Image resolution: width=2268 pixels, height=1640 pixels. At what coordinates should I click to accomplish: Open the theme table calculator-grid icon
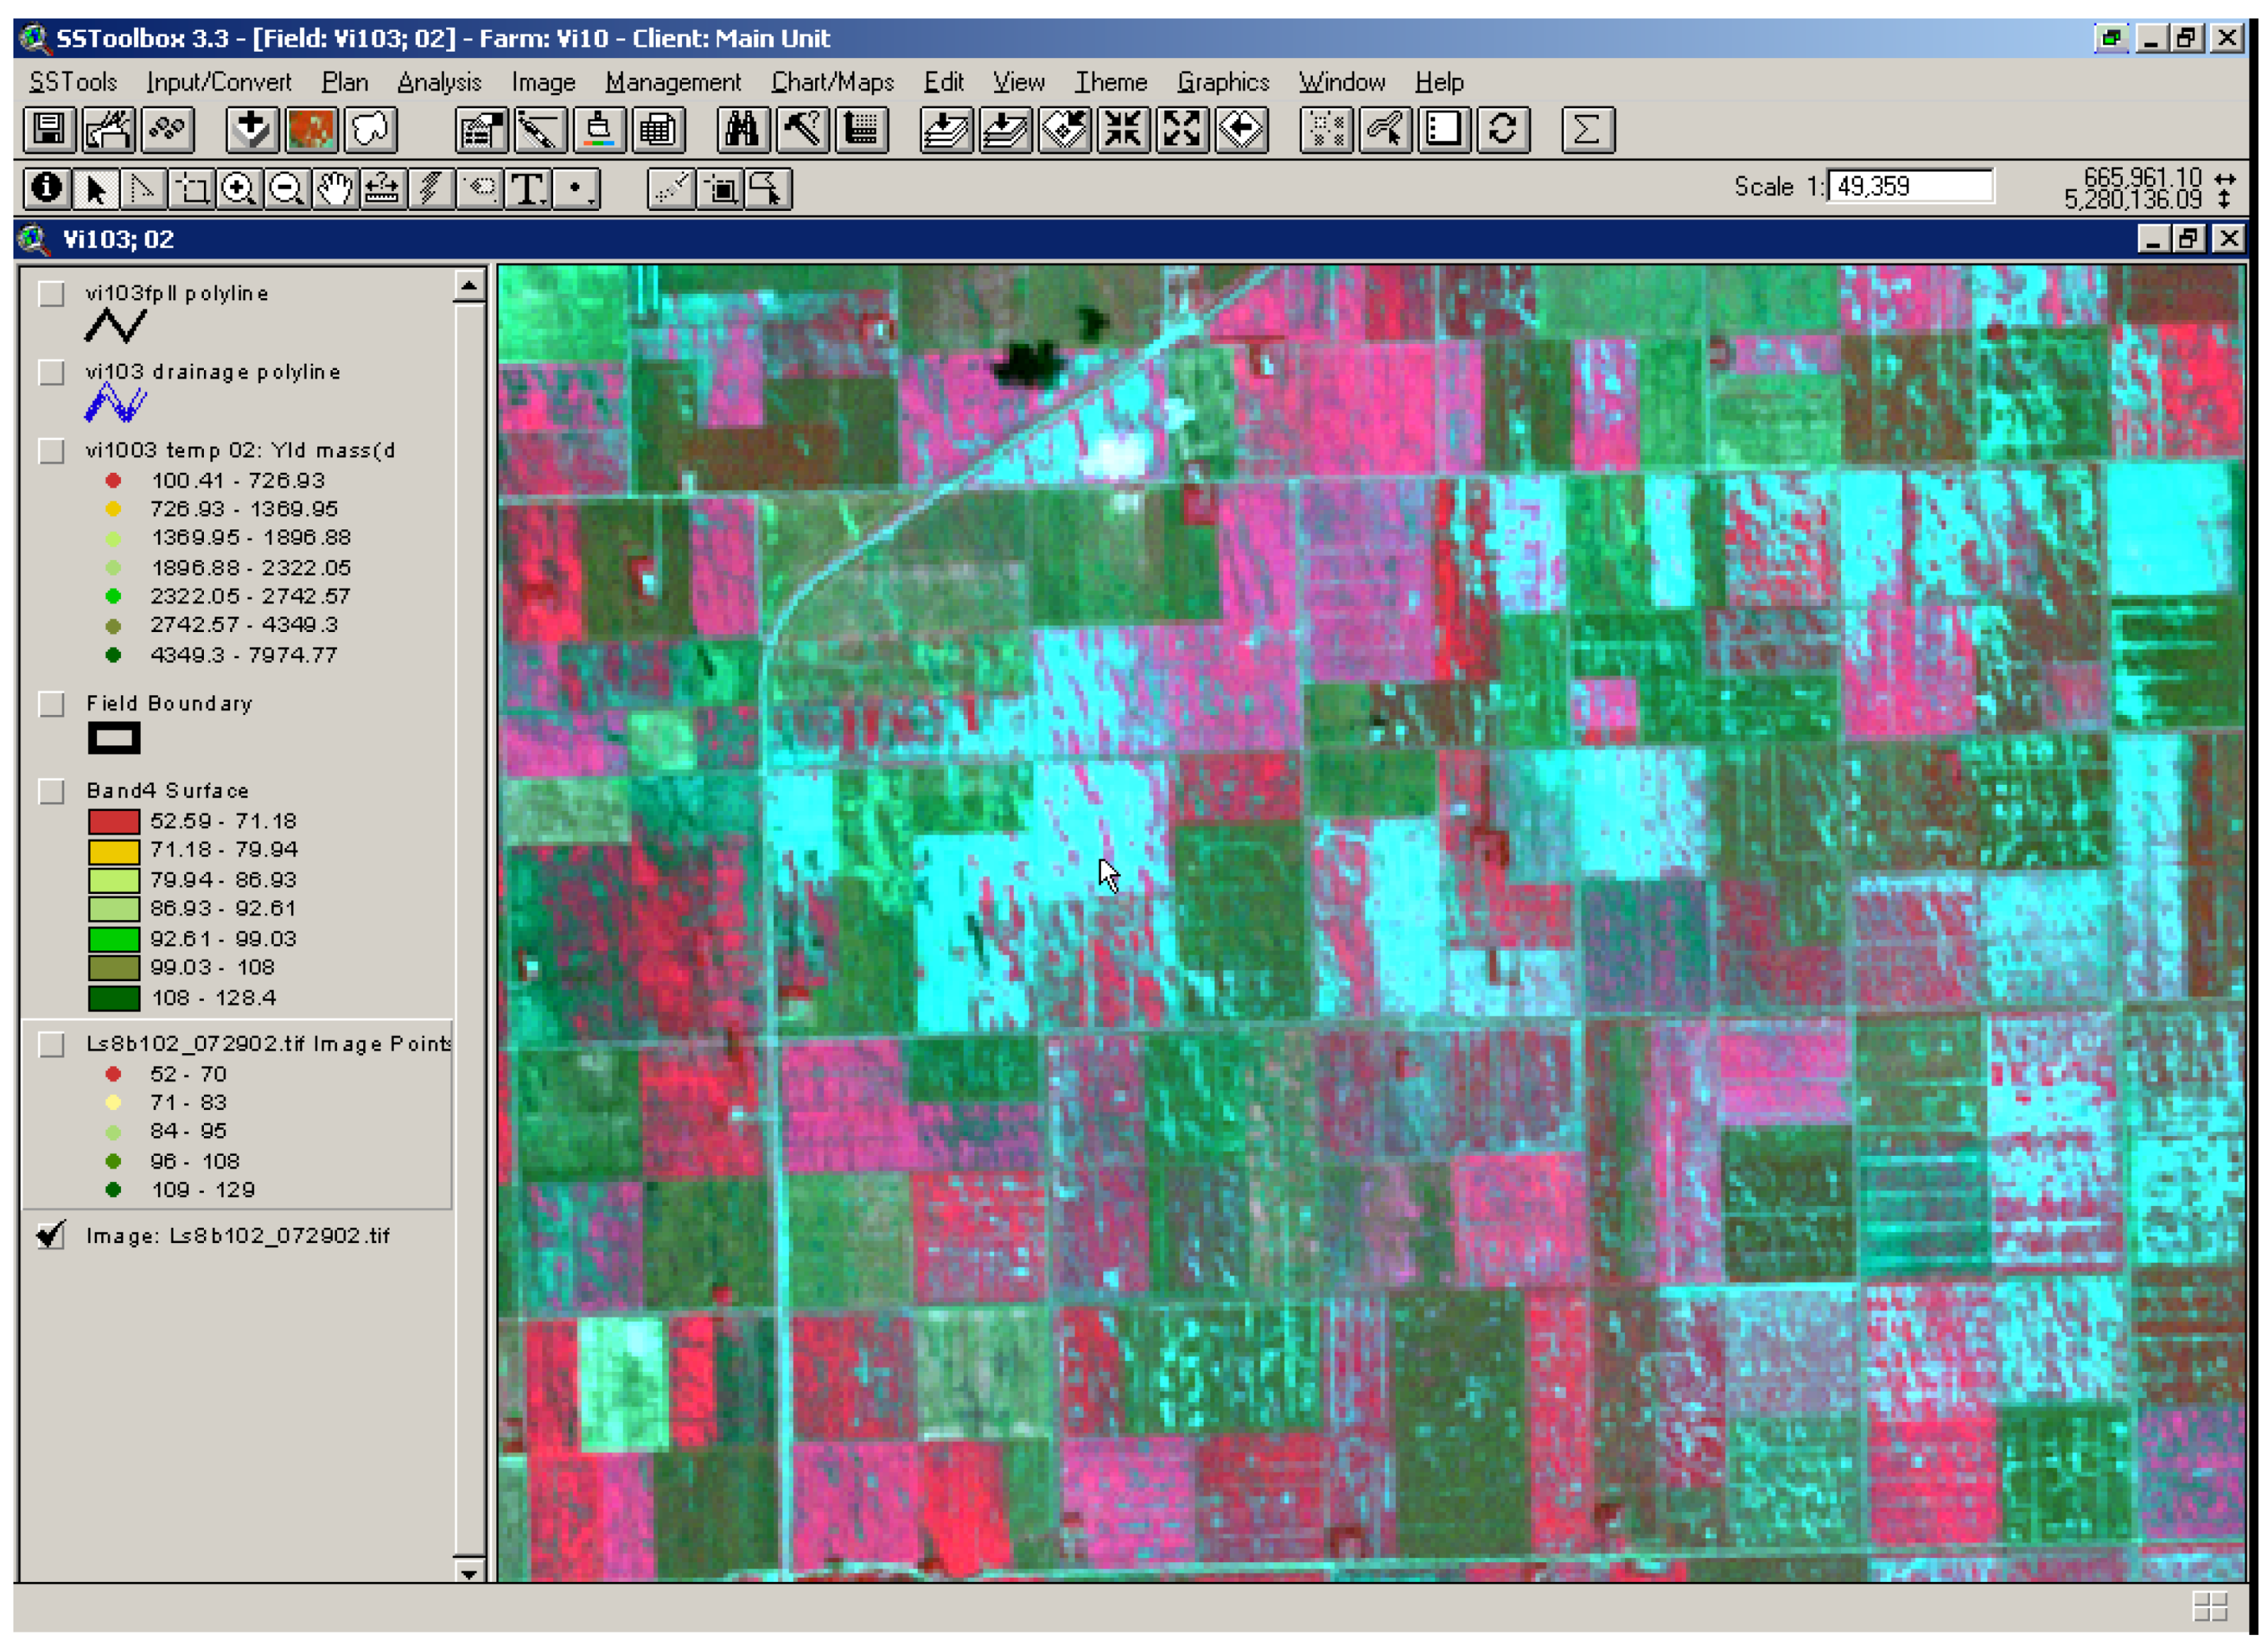(658, 130)
